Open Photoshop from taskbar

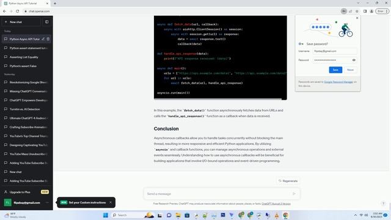coord(222,215)
